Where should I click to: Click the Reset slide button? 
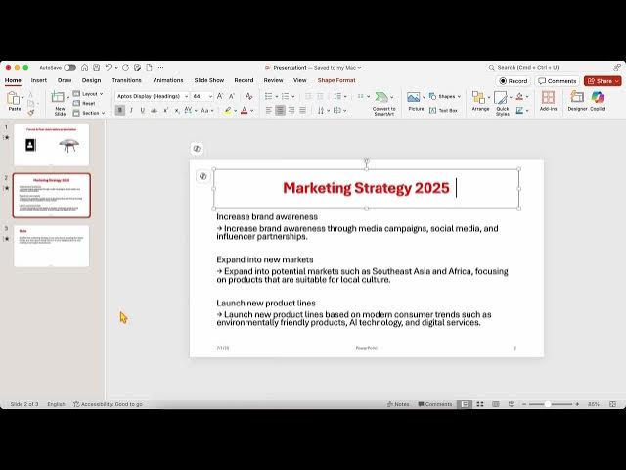coord(85,103)
